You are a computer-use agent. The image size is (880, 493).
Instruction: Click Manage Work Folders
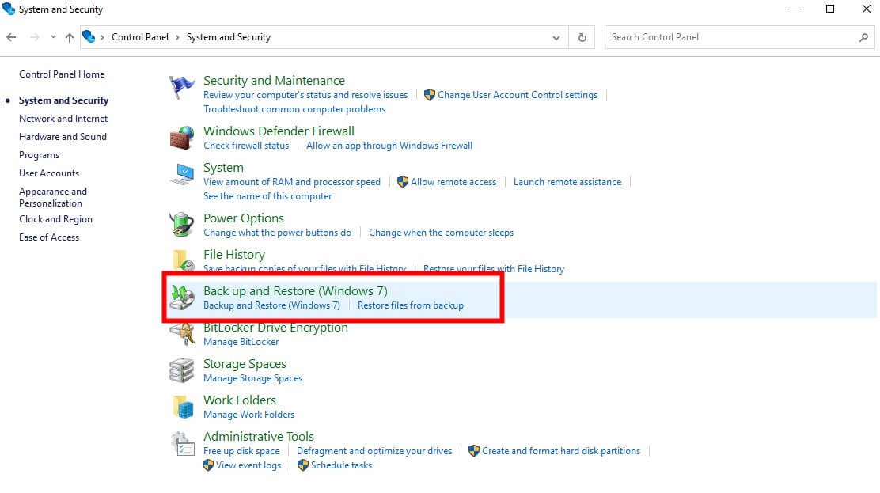pyautogui.click(x=248, y=415)
